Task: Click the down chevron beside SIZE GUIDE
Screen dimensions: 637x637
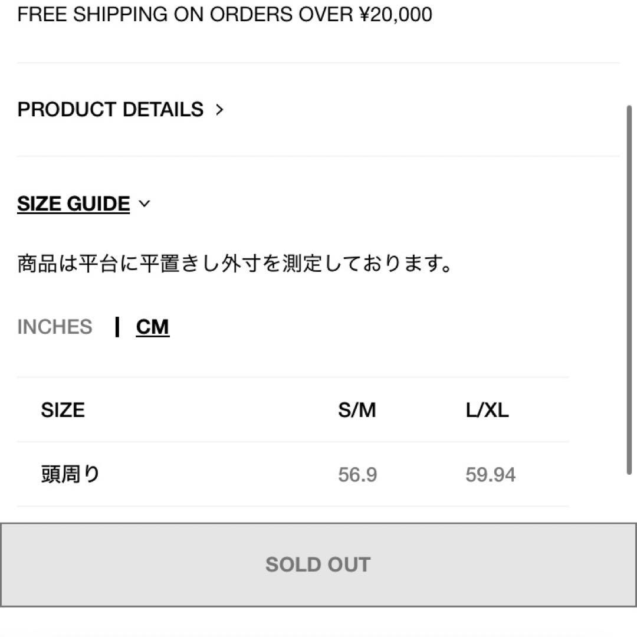Action: pos(144,204)
